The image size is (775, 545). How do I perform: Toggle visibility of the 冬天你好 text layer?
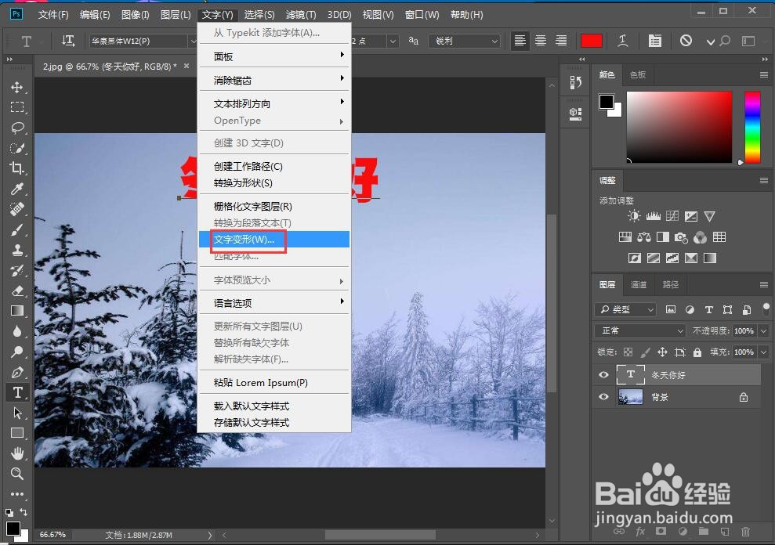coord(603,374)
